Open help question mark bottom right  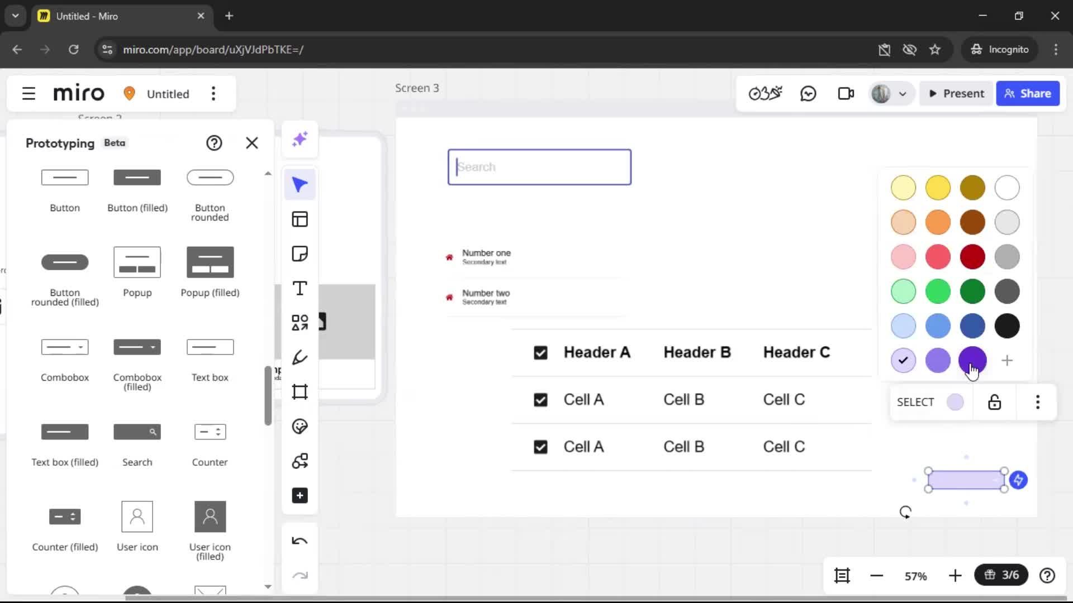1047,576
